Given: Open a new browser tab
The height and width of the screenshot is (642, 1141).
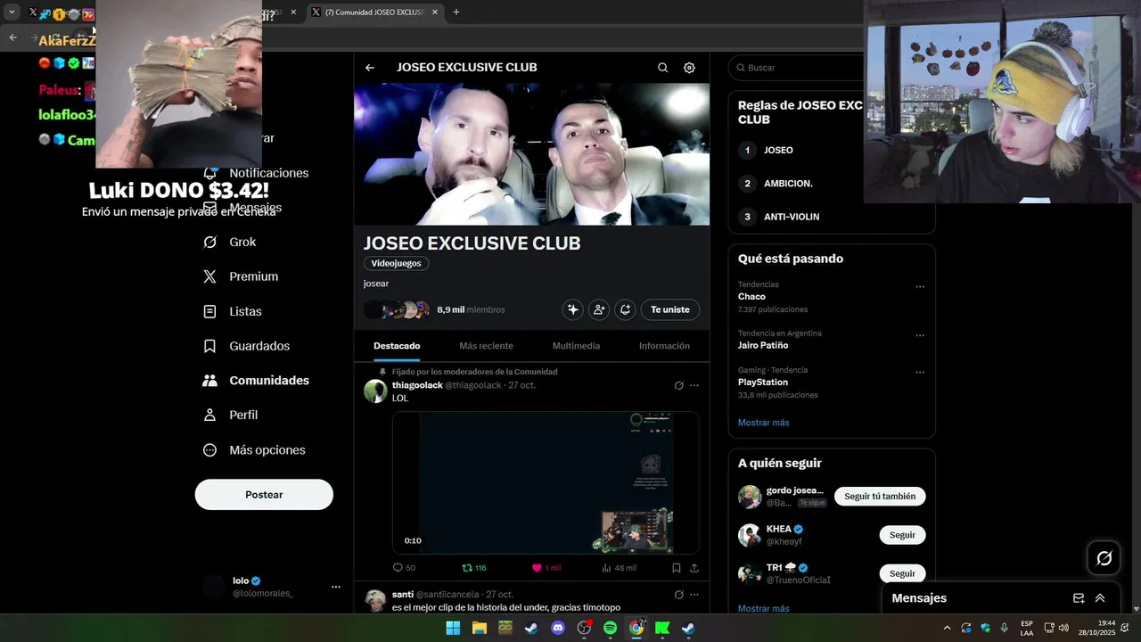Looking at the screenshot, I should pyautogui.click(x=456, y=12).
